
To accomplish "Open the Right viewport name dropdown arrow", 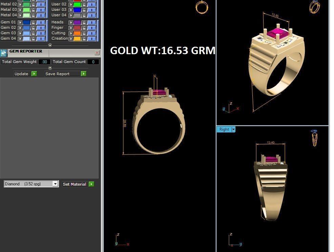I will click(x=233, y=129).
